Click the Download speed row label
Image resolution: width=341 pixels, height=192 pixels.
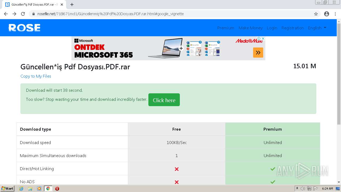pyautogui.click(x=35, y=142)
